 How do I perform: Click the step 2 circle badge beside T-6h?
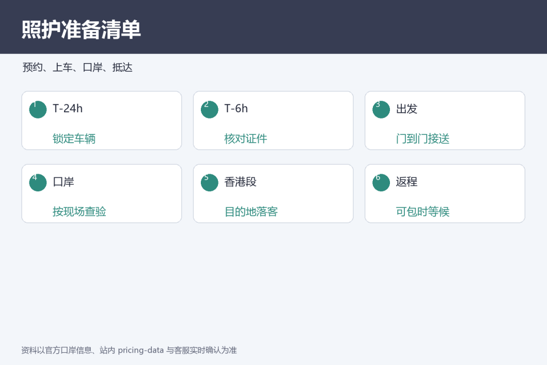coord(209,110)
